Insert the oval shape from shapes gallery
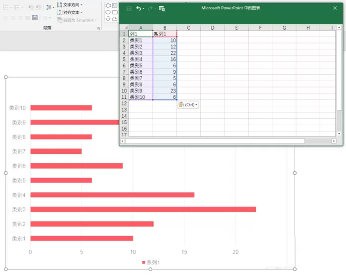Viewport: 346px width, 277px height. tap(108, 12)
